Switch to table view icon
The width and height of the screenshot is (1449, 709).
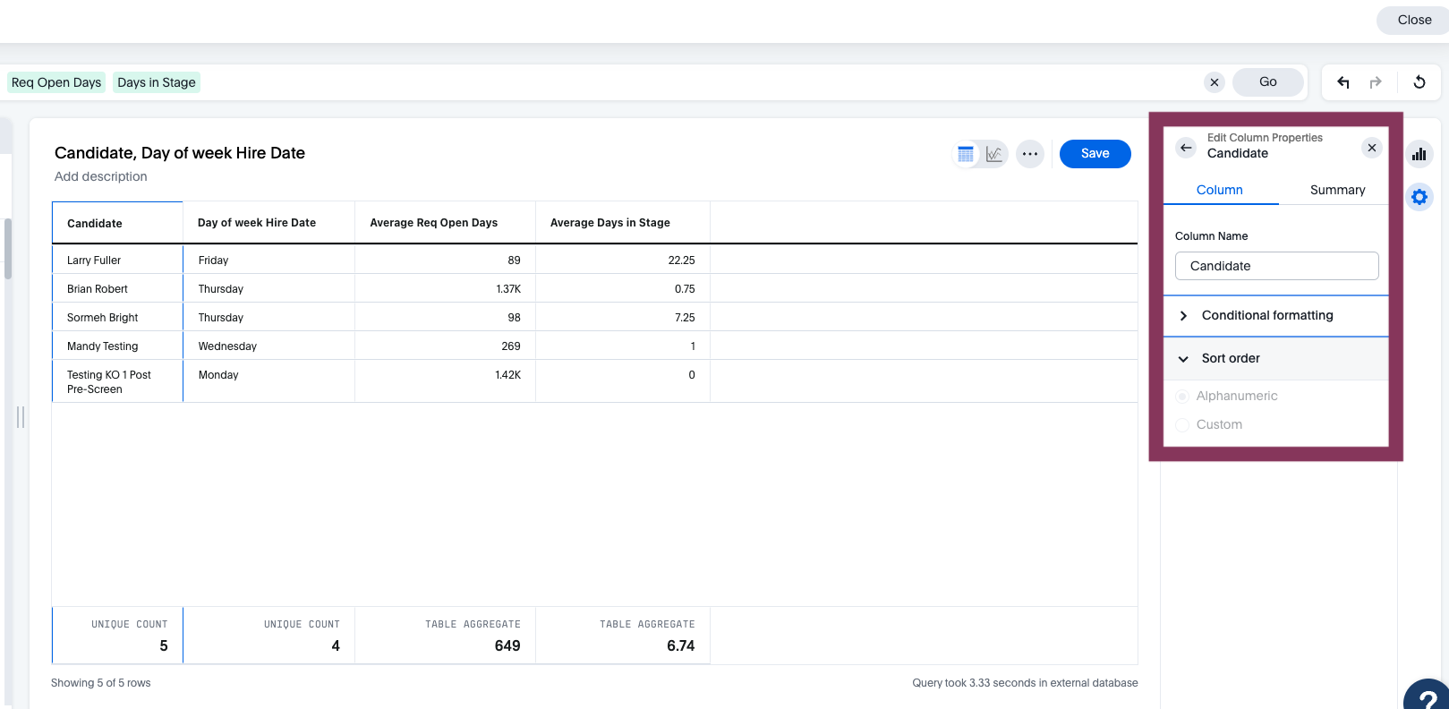[966, 154]
